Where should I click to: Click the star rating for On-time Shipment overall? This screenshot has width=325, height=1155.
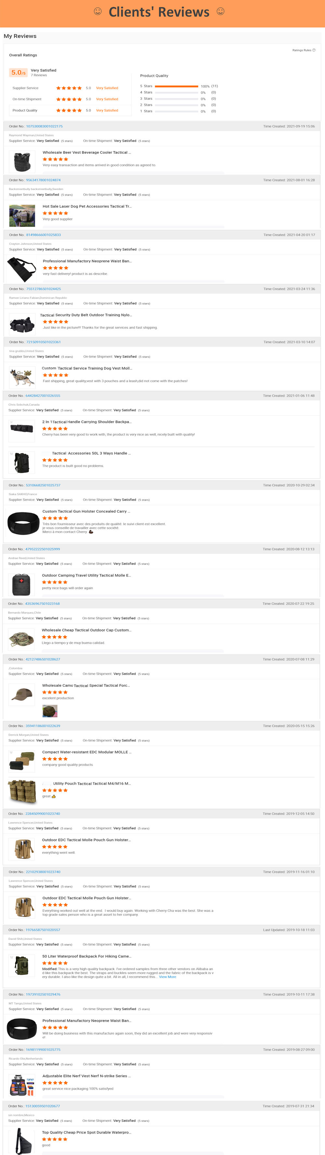pyautogui.click(x=69, y=99)
